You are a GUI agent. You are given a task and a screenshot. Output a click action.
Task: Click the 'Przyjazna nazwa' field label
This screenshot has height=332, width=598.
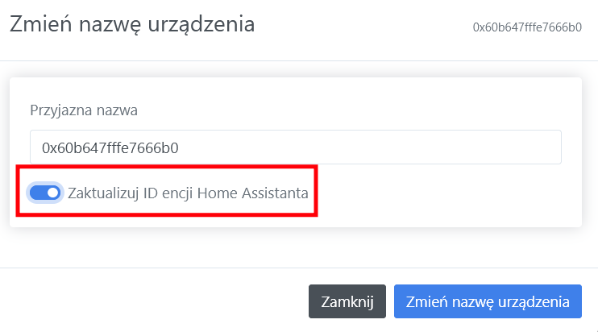click(x=84, y=110)
